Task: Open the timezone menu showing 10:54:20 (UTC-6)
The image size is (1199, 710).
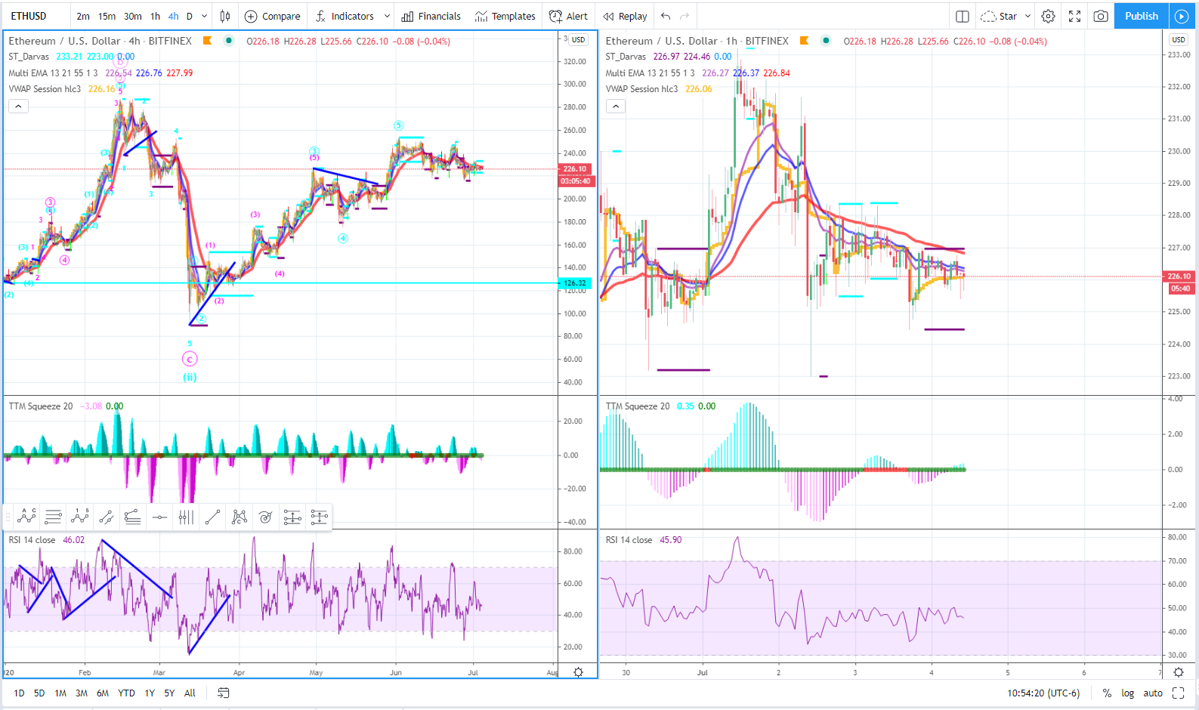Action: pyautogui.click(x=1043, y=693)
